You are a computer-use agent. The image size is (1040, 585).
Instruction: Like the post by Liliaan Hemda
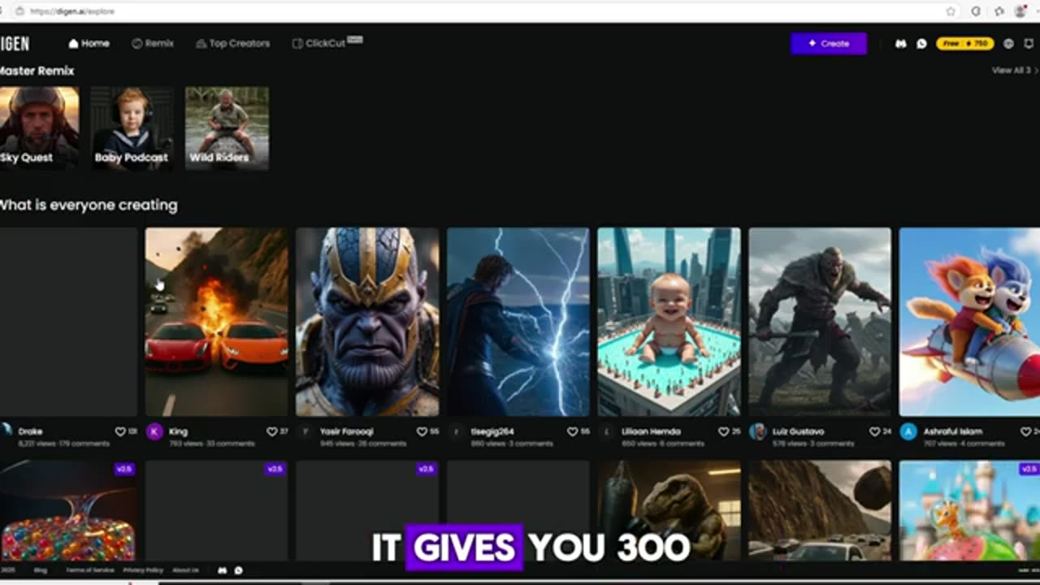click(x=724, y=431)
